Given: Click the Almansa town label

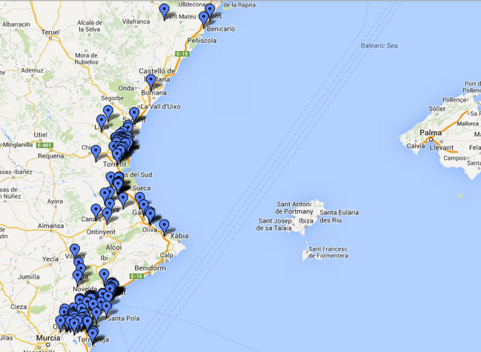Looking at the screenshot, I should [x=51, y=226].
